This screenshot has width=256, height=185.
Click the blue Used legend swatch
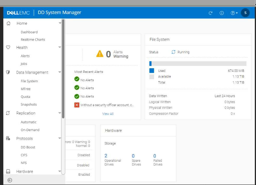[152, 71]
